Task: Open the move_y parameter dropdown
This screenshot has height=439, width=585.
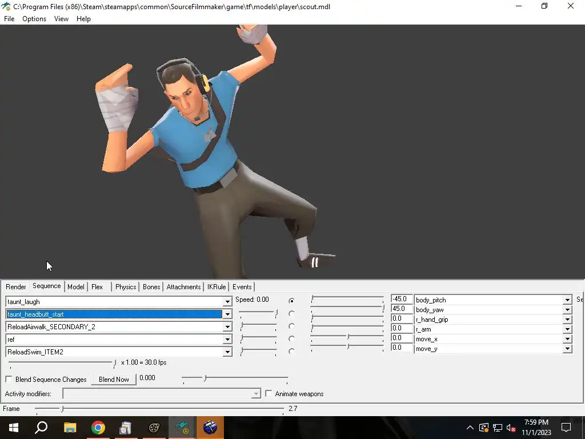Action: 567,349
